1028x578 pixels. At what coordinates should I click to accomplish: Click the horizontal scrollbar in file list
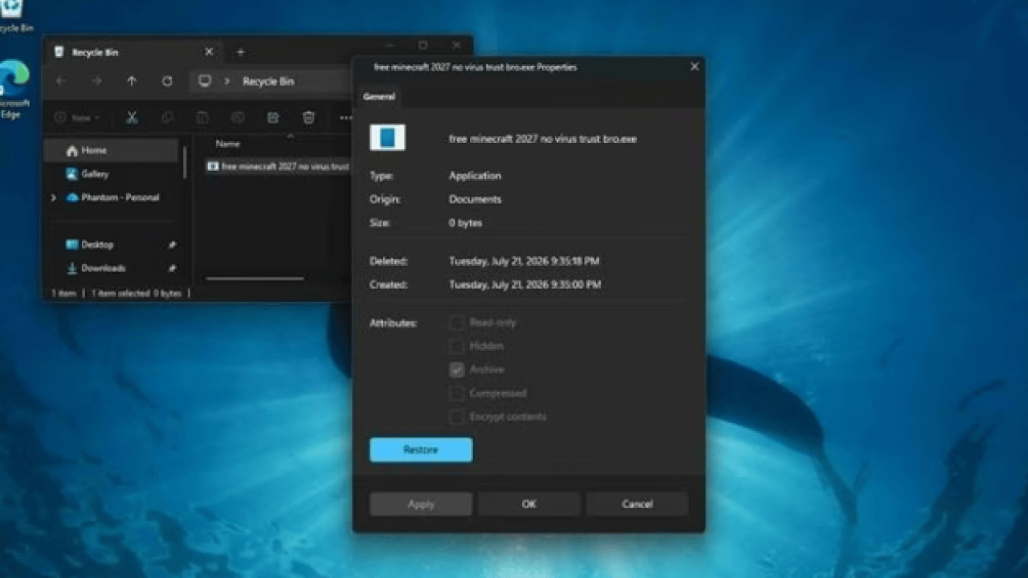tap(255, 279)
